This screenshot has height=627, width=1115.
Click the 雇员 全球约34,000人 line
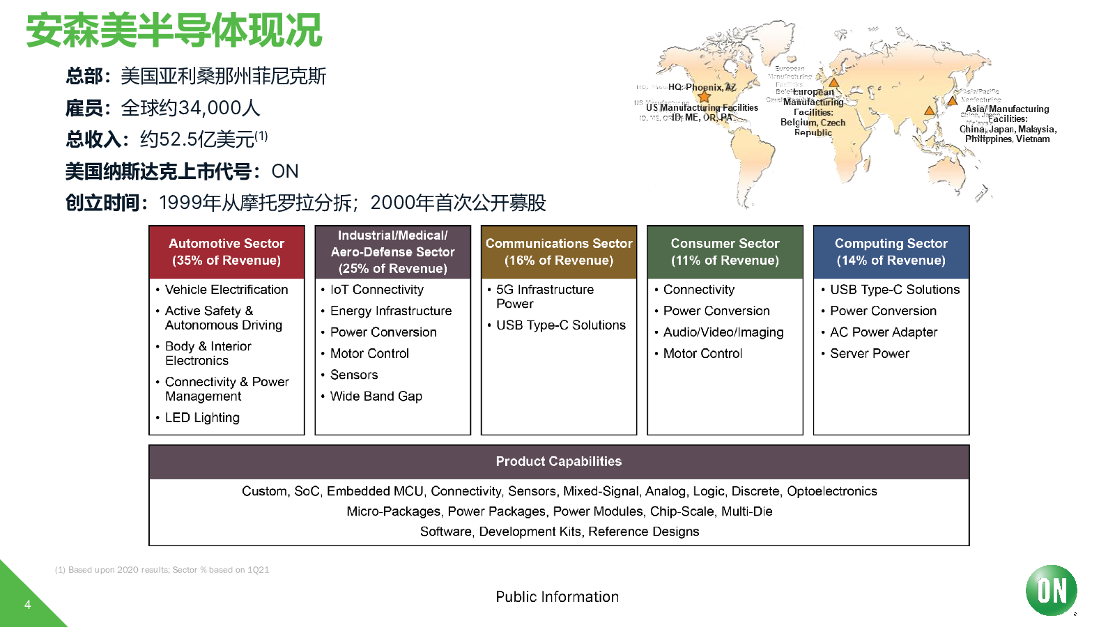[x=162, y=108]
